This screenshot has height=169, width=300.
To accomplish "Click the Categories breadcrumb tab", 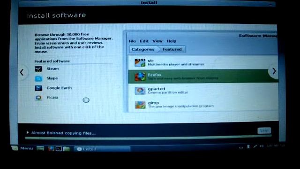I will coord(143,49).
